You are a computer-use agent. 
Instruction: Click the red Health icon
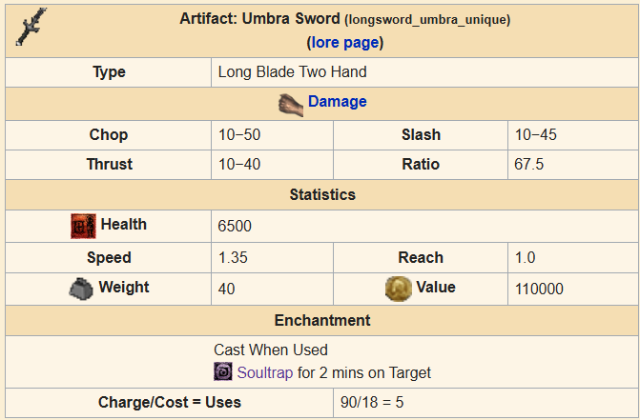(x=83, y=226)
